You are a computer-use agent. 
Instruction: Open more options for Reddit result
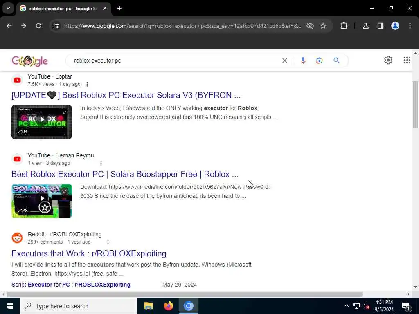108,242
